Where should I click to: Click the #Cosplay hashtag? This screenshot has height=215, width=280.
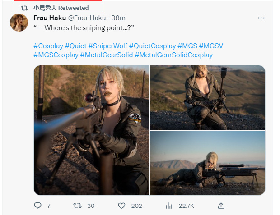48,46
